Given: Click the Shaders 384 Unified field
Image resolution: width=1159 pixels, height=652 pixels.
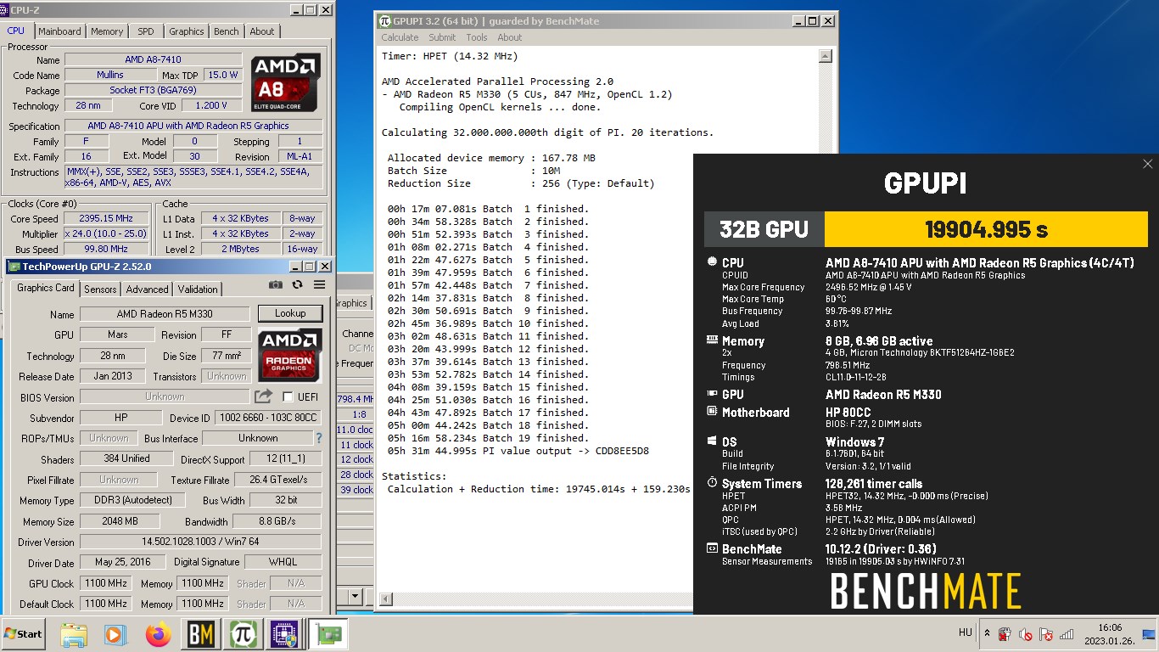Looking at the screenshot, I should [126, 458].
